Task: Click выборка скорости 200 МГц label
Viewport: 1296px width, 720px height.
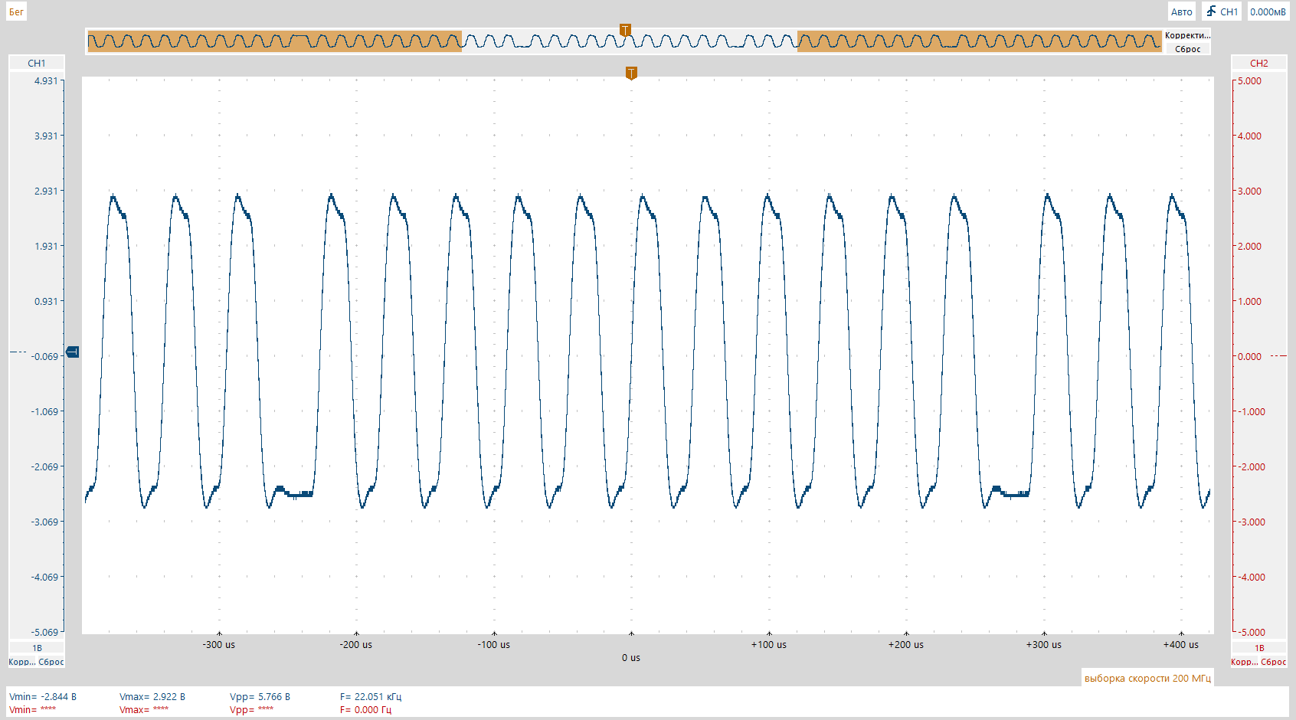Action: (x=1147, y=678)
